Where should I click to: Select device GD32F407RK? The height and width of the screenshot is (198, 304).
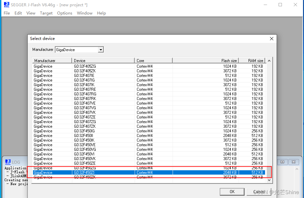point(149,99)
